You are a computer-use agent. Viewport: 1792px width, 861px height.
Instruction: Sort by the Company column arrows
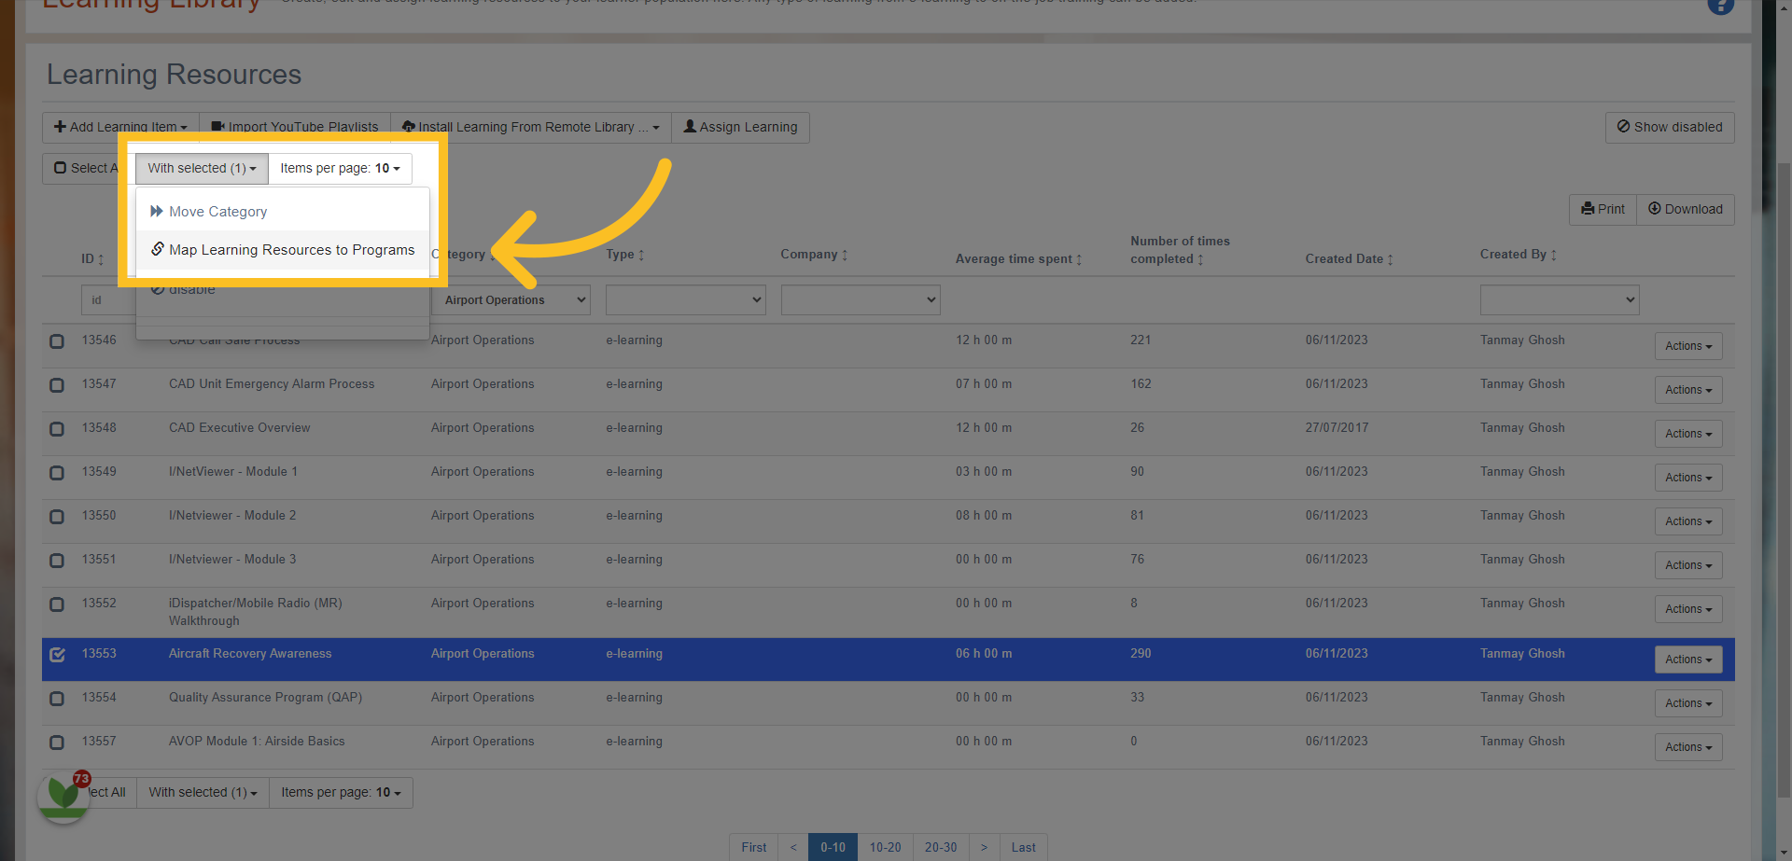(x=845, y=255)
